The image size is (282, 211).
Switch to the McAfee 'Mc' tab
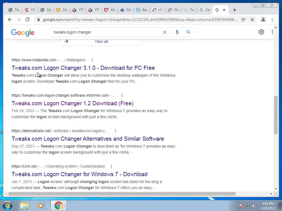pos(110,10)
